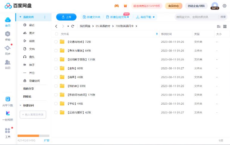This screenshot has width=230, height=145.
Task: Open the sort order icon
Action: [219, 26]
